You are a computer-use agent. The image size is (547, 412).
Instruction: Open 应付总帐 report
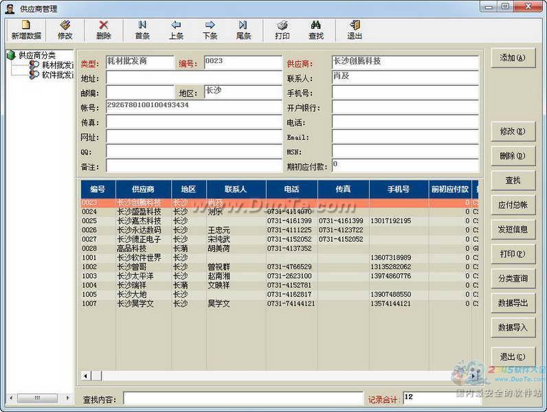[x=513, y=205]
